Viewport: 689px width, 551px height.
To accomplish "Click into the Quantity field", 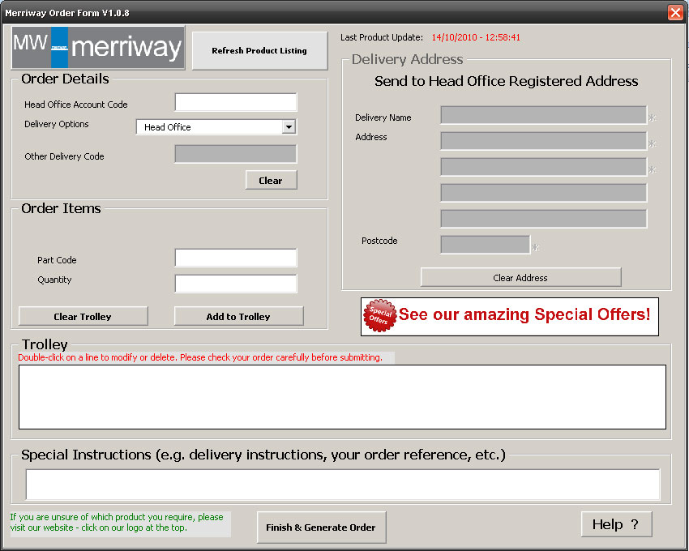I will (236, 284).
